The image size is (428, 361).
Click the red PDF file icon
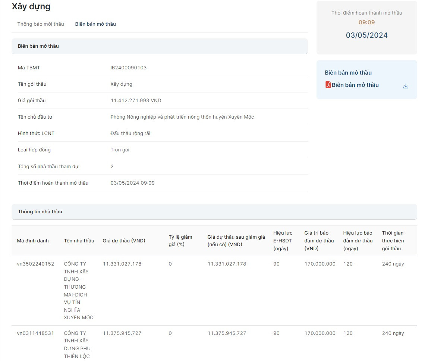(328, 85)
